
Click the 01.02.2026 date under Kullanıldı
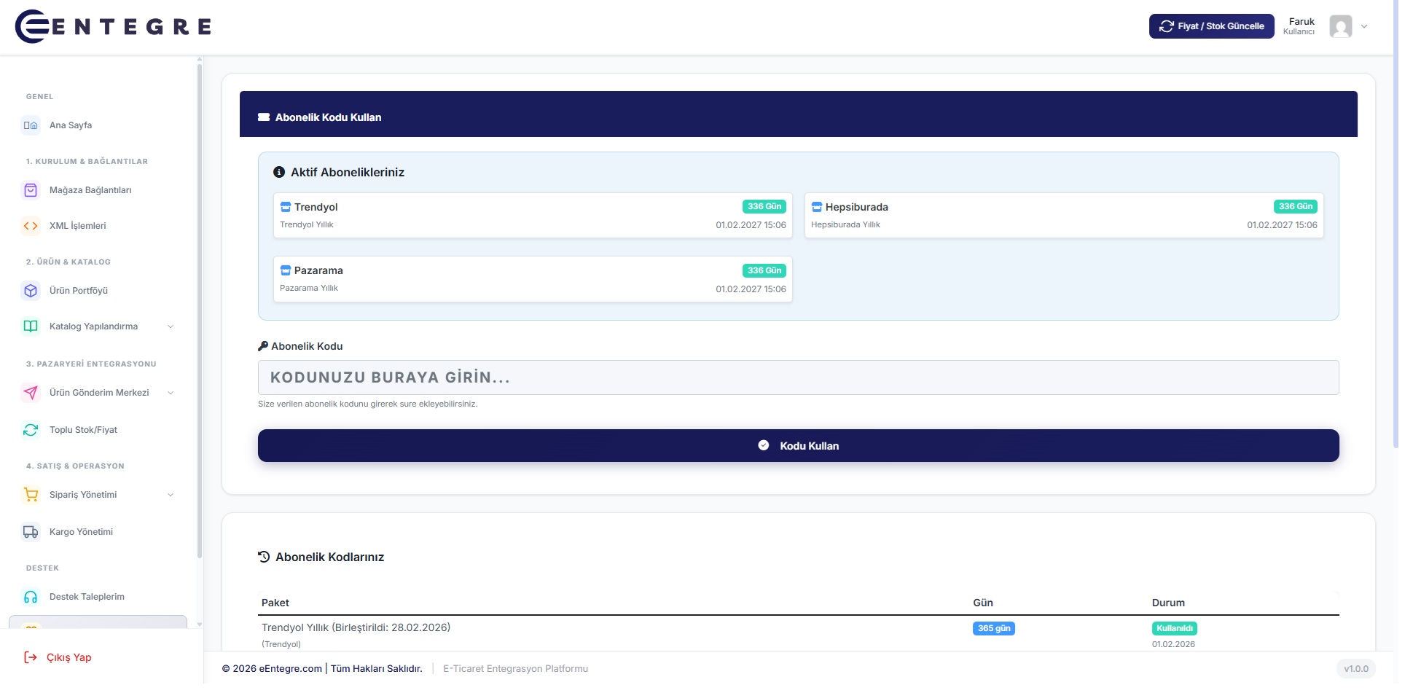click(x=1173, y=644)
